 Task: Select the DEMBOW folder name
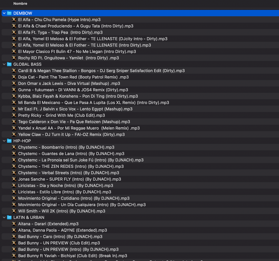point(23,13)
